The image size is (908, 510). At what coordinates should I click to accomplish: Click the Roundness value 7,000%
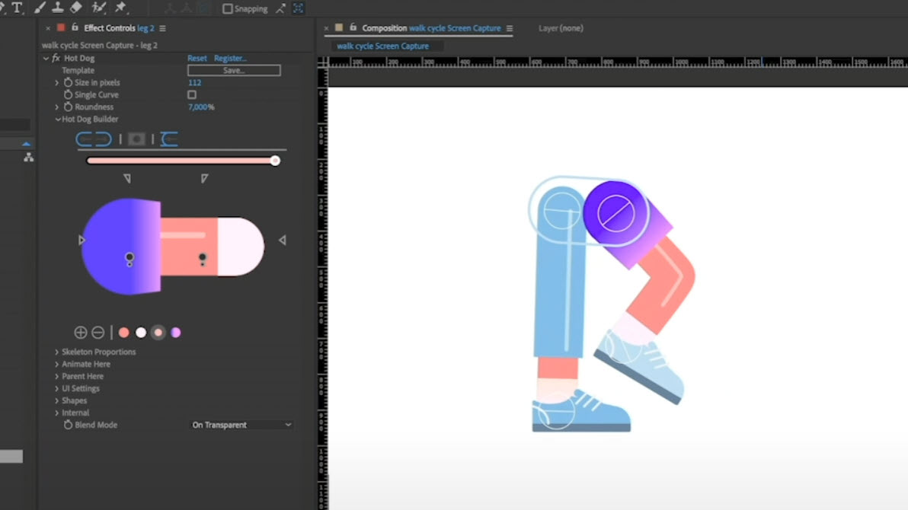(201, 107)
